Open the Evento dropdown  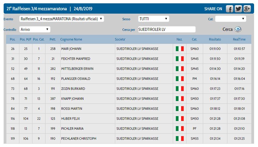click(62, 19)
